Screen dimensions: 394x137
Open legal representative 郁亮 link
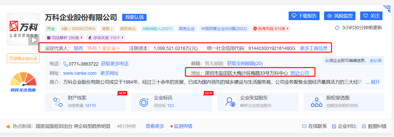(x=78, y=48)
